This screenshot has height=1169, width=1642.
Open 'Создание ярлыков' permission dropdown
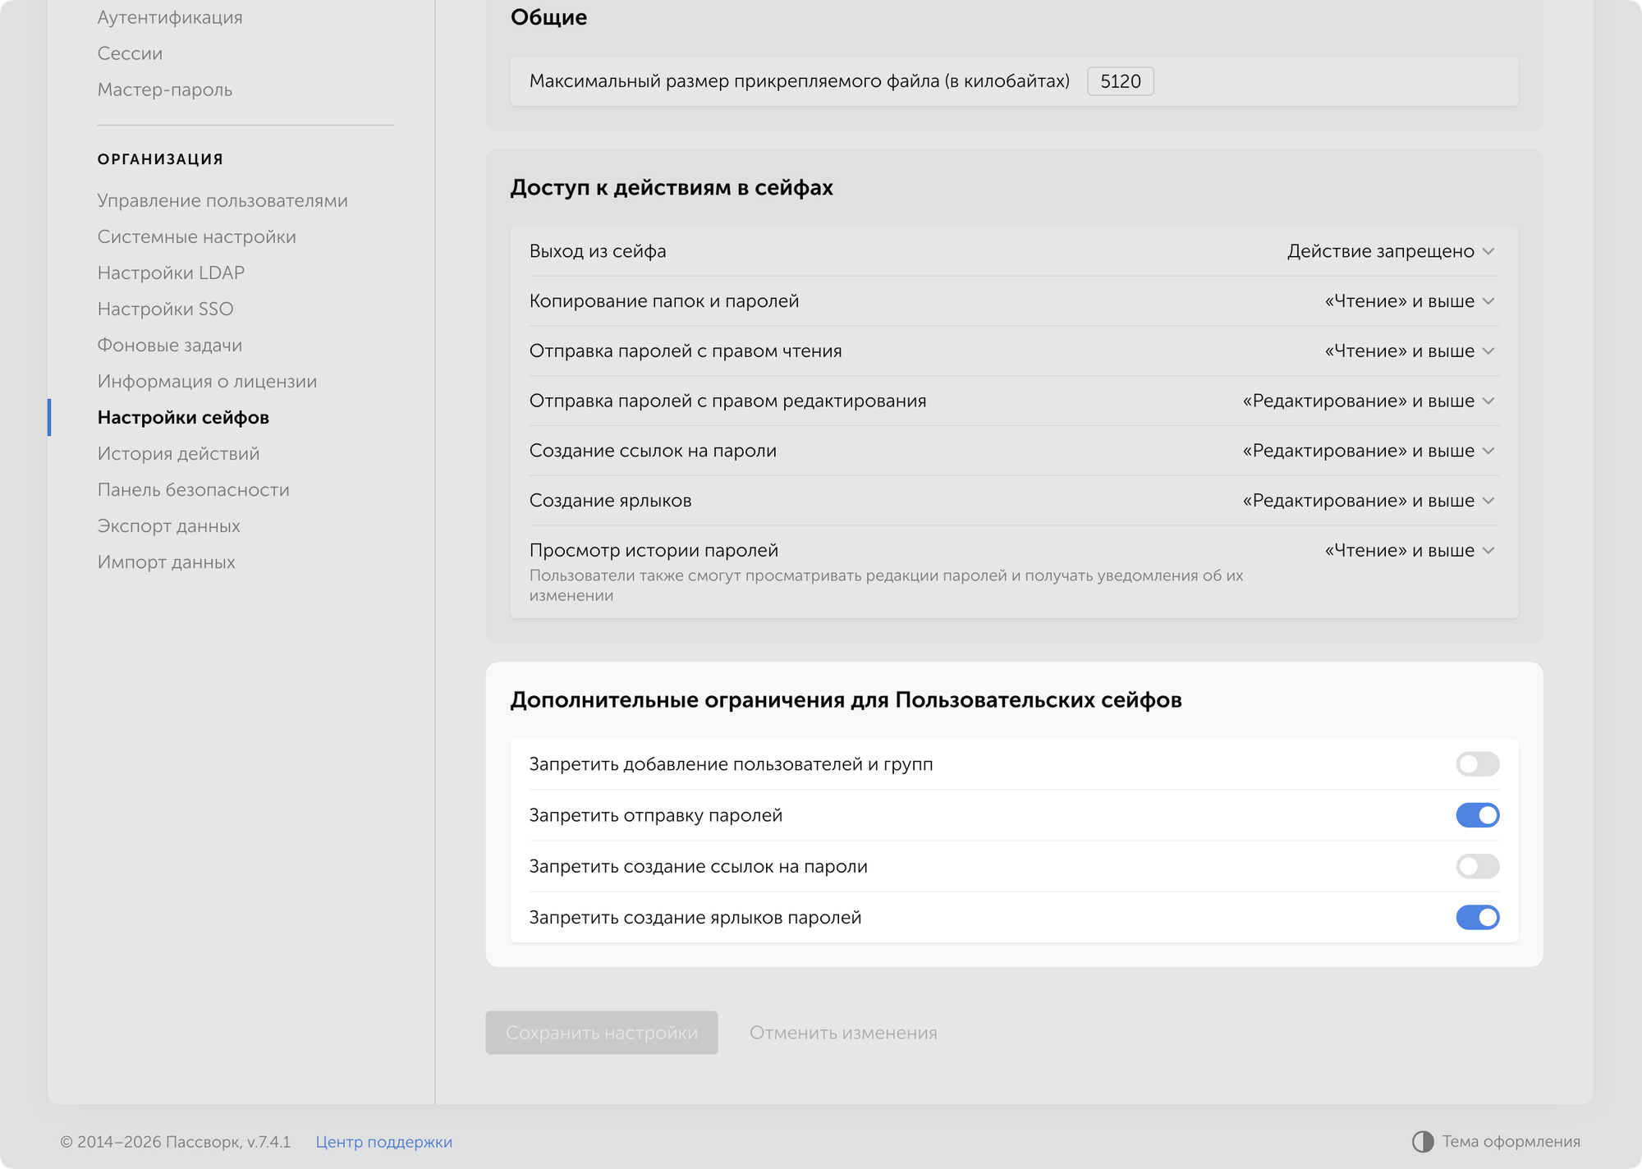point(1368,501)
